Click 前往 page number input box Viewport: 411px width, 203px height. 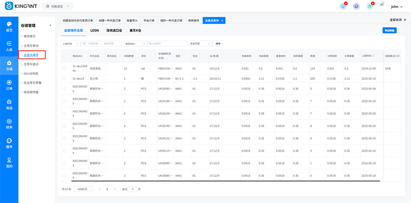[133, 189]
